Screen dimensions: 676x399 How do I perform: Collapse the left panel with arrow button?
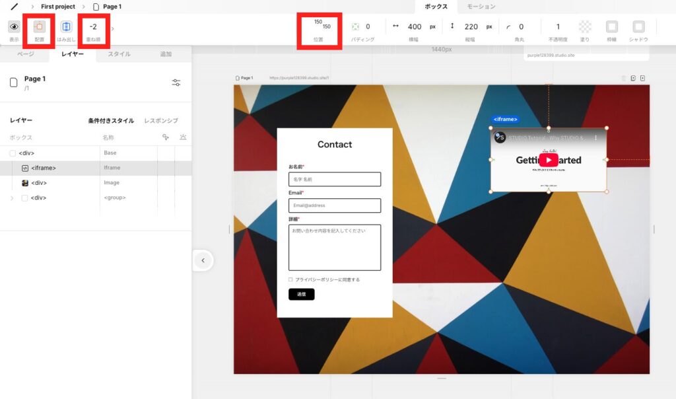pyautogui.click(x=203, y=260)
